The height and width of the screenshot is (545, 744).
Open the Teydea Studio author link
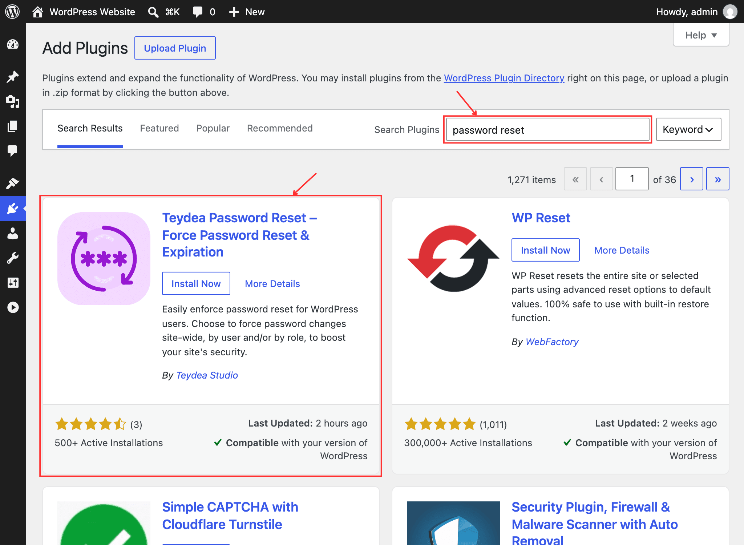tap(207, 375)
